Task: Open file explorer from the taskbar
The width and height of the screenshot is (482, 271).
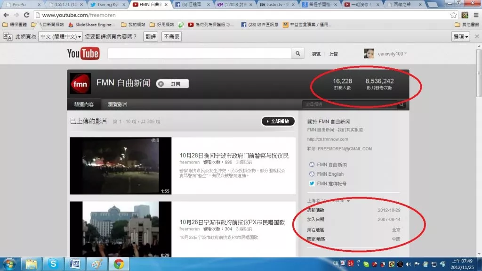Action: pyautogui.click(x=31, y=264)
